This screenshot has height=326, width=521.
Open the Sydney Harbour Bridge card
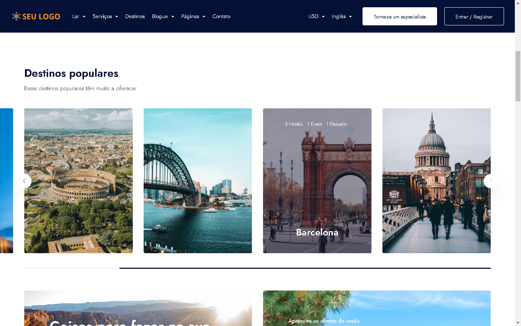(x=198, y=181)
